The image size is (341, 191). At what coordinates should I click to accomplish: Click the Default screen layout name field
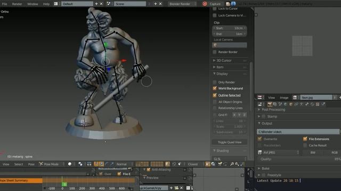(77, 4)
